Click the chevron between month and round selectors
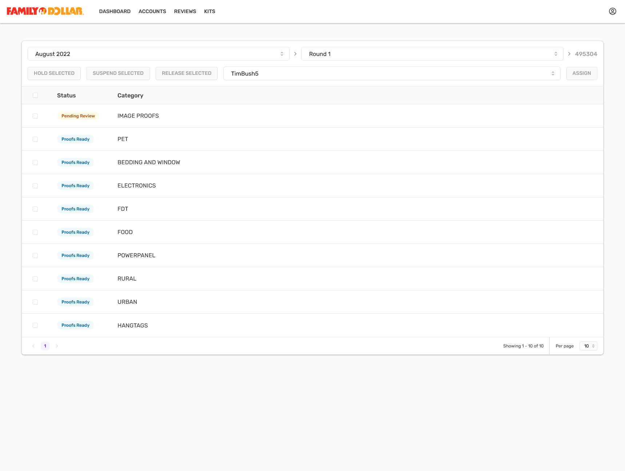This screenshot has height=471, width=625. coord(295,54)
